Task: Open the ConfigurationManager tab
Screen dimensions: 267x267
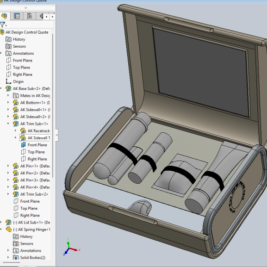Action: pos(30,16)
